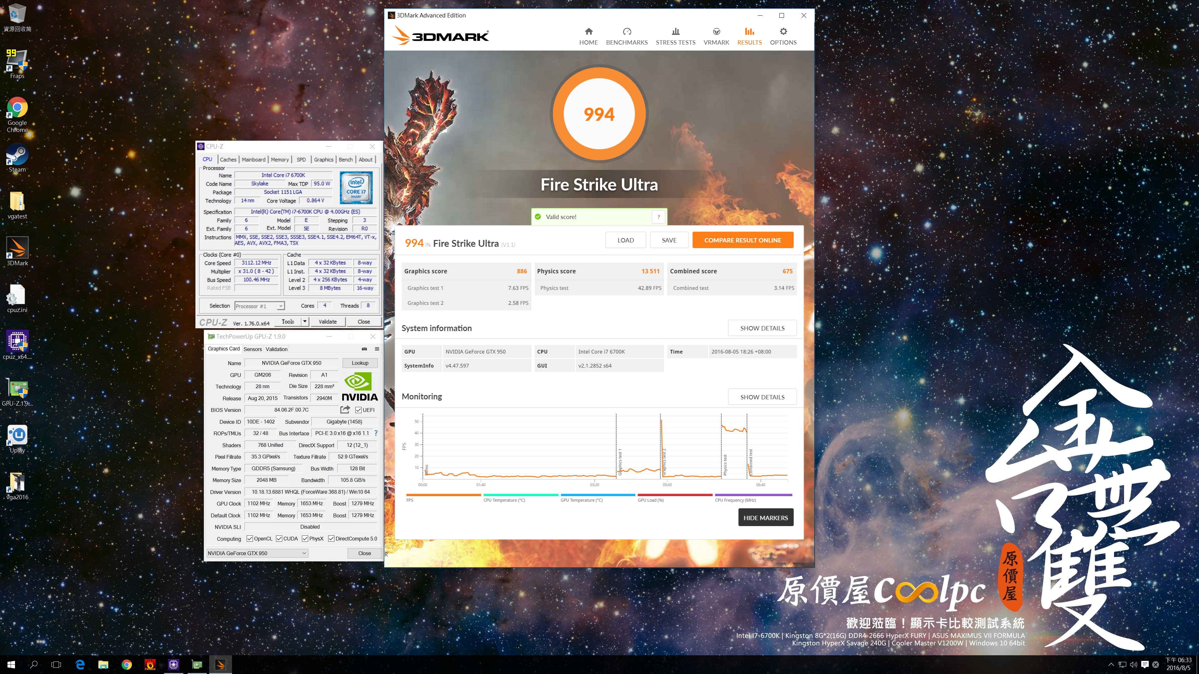Click the Bus Interface question mark
Image resolution: width=1199 pixels, height=674 pixels.
pyautogui.click(x=376, y=433)
